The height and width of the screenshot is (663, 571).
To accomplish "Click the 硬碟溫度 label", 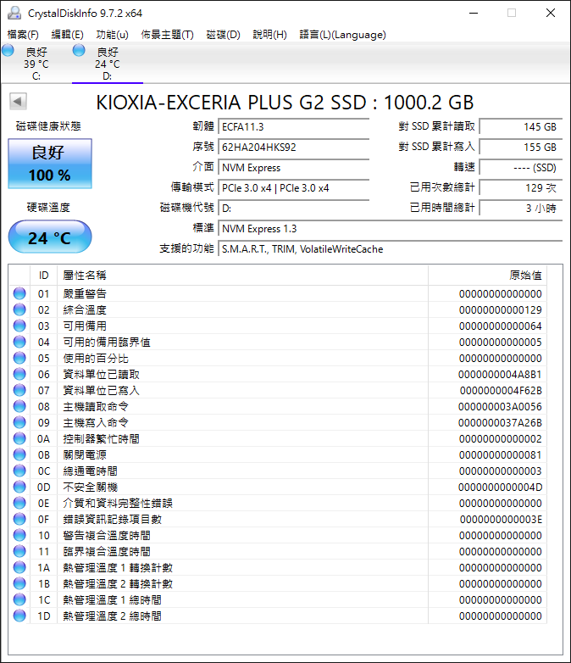I will click(48, 207).
